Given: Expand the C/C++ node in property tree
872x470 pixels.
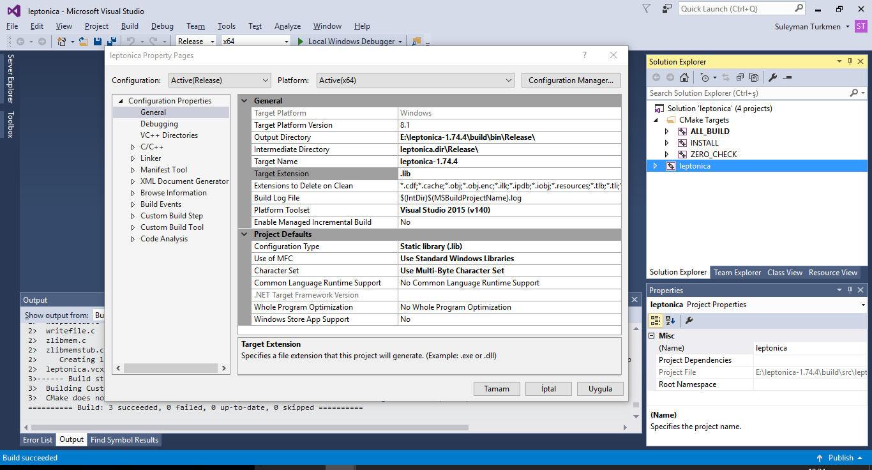Looking at the screenshot, I should [132, 147].
